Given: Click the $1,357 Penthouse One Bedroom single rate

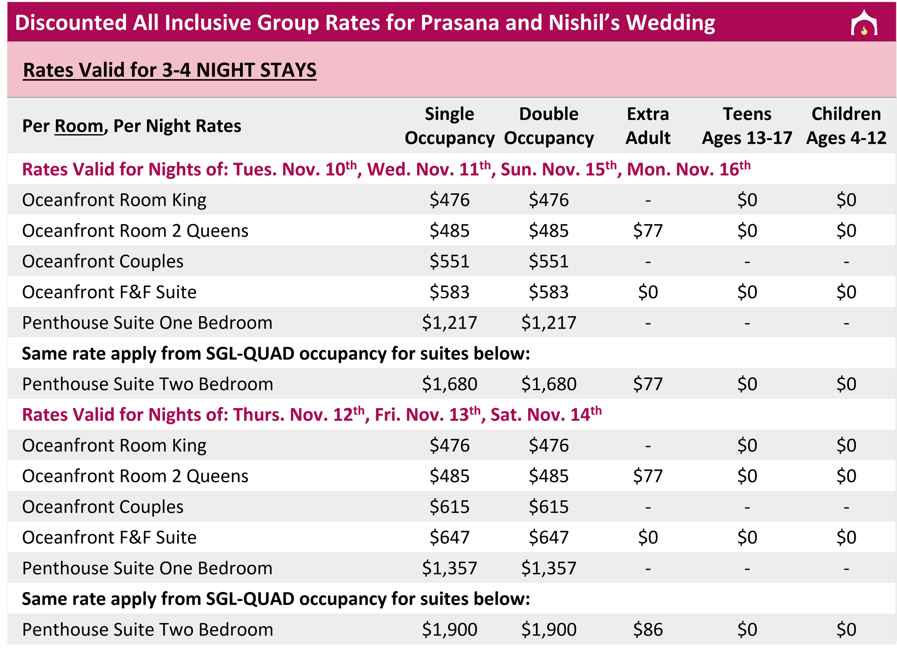Looking at the screenshot, I should [449, 568].
